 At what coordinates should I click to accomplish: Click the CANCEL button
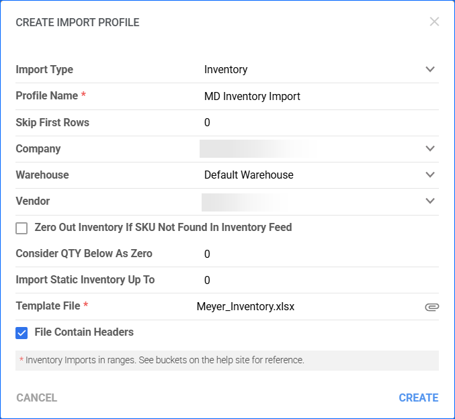pyautogui.click(x=37, y=398)
